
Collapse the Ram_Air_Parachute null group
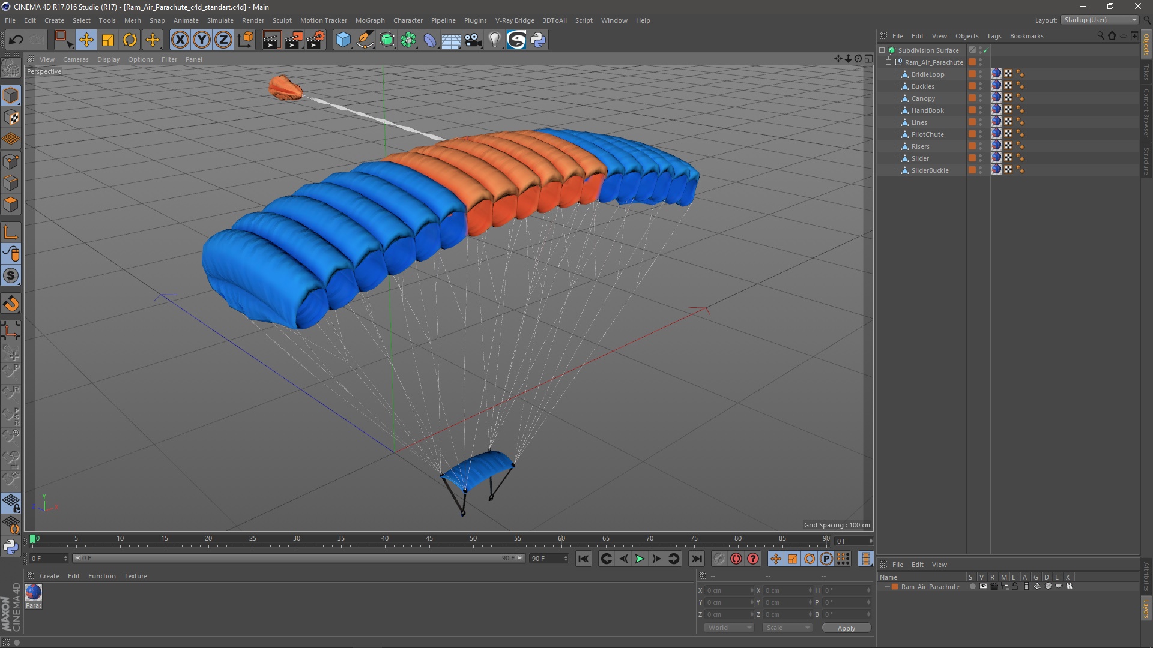click(x=889, y=62)
